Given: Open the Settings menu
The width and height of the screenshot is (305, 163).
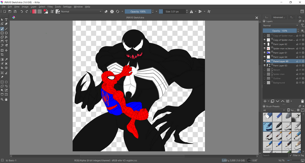Looking at the screenshot, I should tap(67, 7).
